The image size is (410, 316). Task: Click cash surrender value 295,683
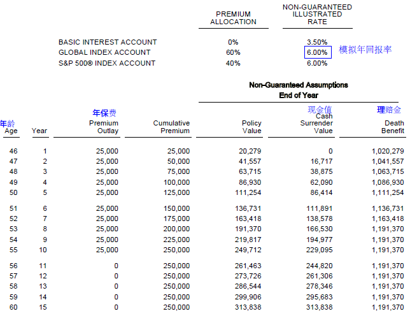coord(320,297)
